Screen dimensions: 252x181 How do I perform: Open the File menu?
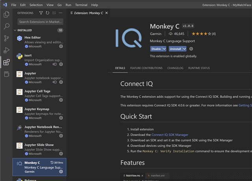tap(14, 5)
